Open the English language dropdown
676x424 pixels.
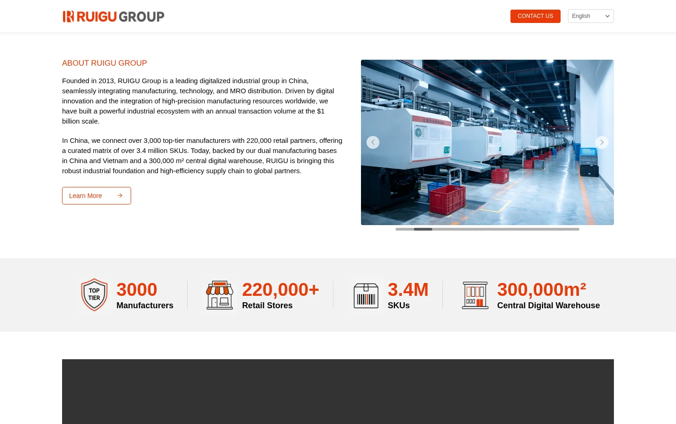pyautogui.click(x=591, y=16)
